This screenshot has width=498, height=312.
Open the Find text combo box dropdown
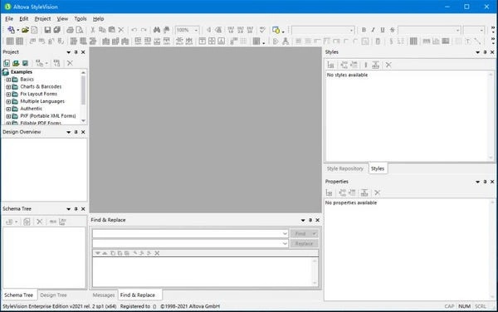pos(285,234)
